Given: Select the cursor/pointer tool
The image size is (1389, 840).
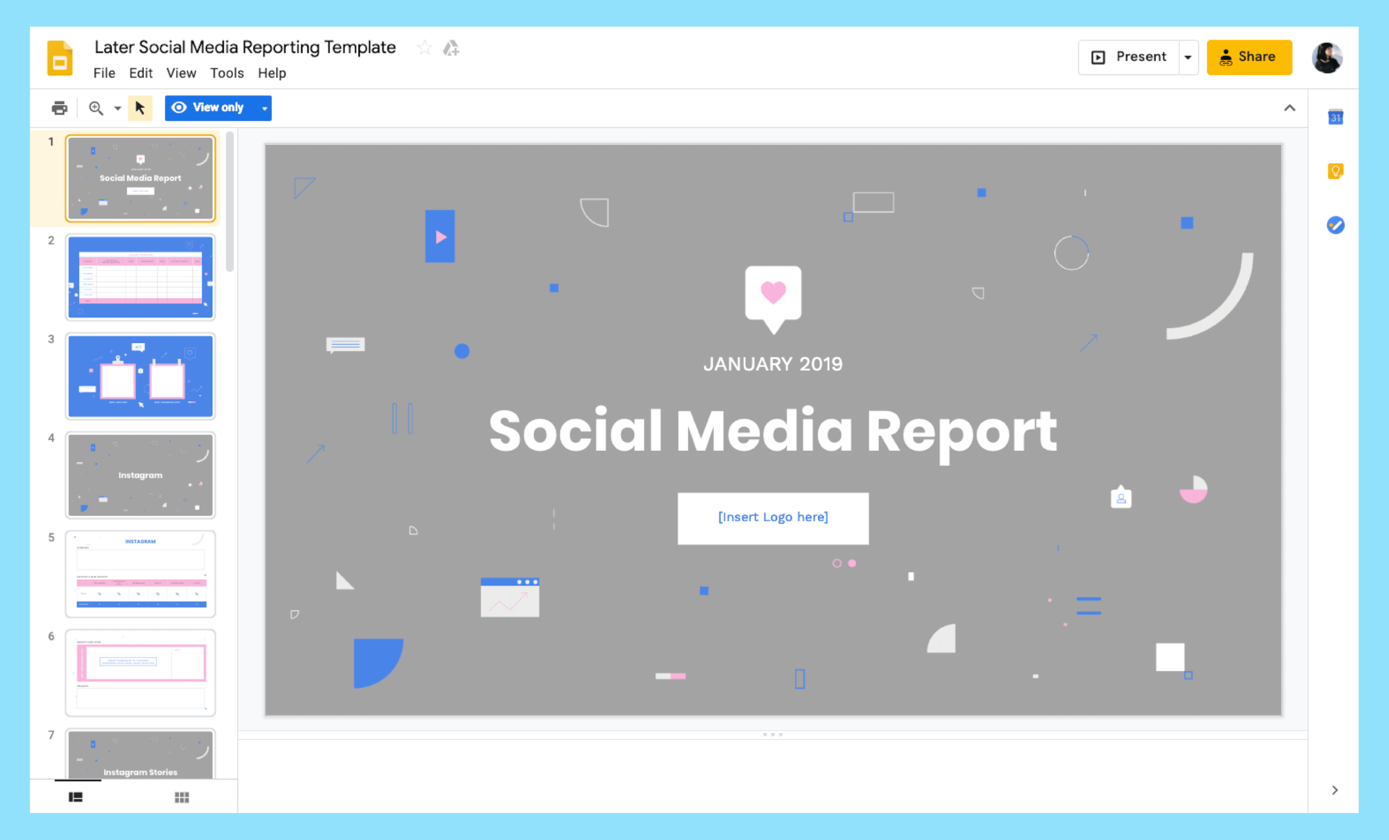Looking at the screenshot, I should click(141, 107).
